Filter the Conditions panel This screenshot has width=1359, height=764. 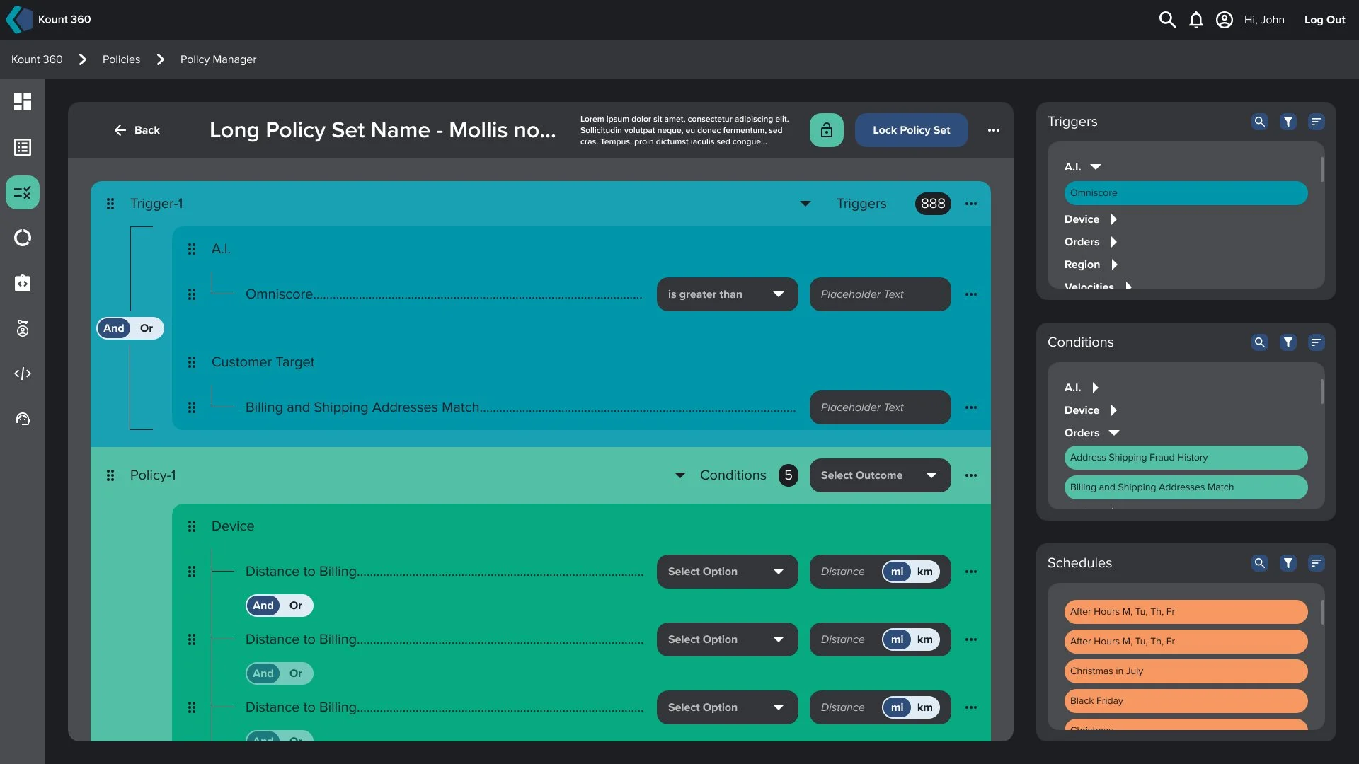pyautogui.click(x=1288, y=342)
